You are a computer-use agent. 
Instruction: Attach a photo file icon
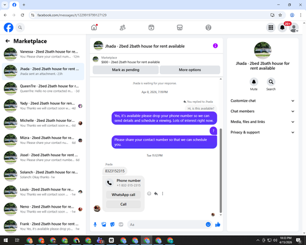coord(104,225)
